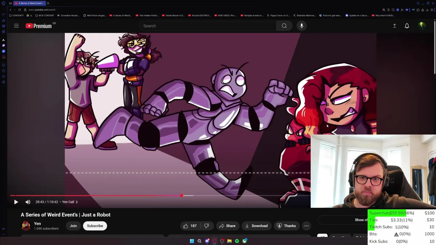
Task: Open the browser extensions cube icon
Action: [x=418, y=10]
